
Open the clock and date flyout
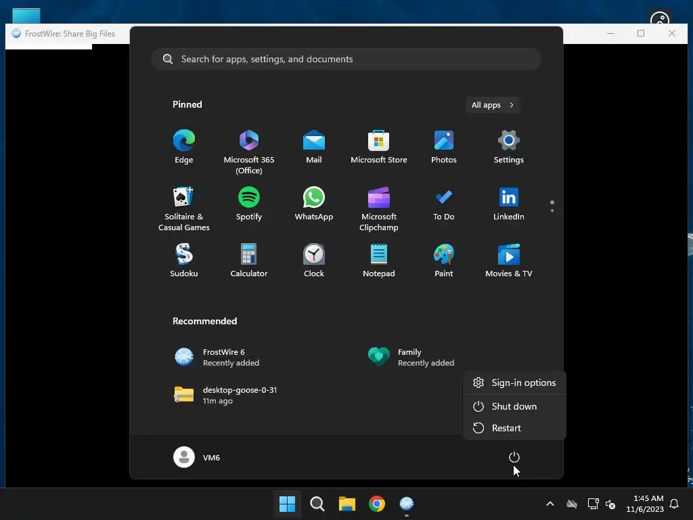[x=645, y=504]
